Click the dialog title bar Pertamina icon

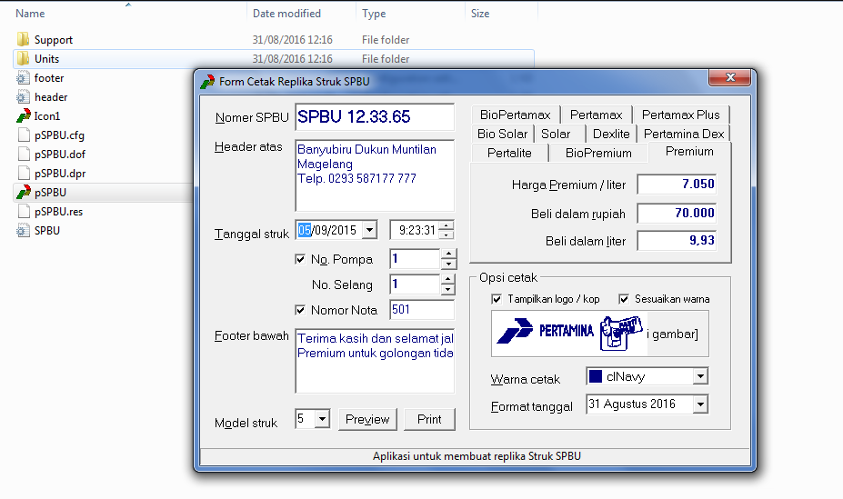[x=207, y=82]
